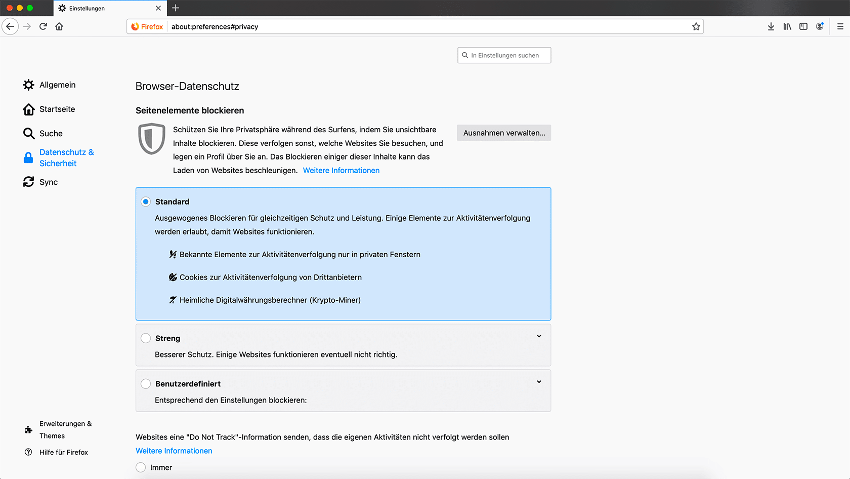Click the browser back arrow button
The image size is (850, 479).
point(10,26)
